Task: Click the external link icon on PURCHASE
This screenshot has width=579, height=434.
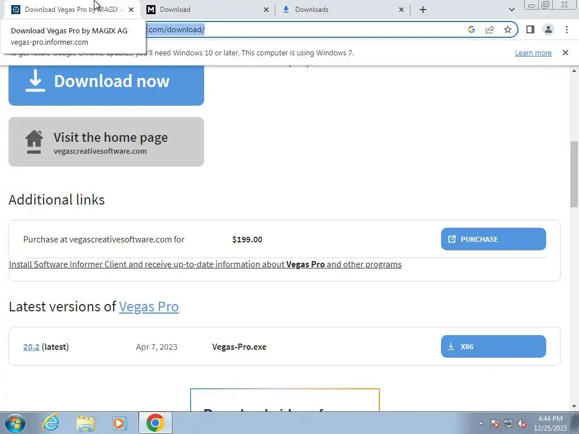Action: tap(452, 239)
